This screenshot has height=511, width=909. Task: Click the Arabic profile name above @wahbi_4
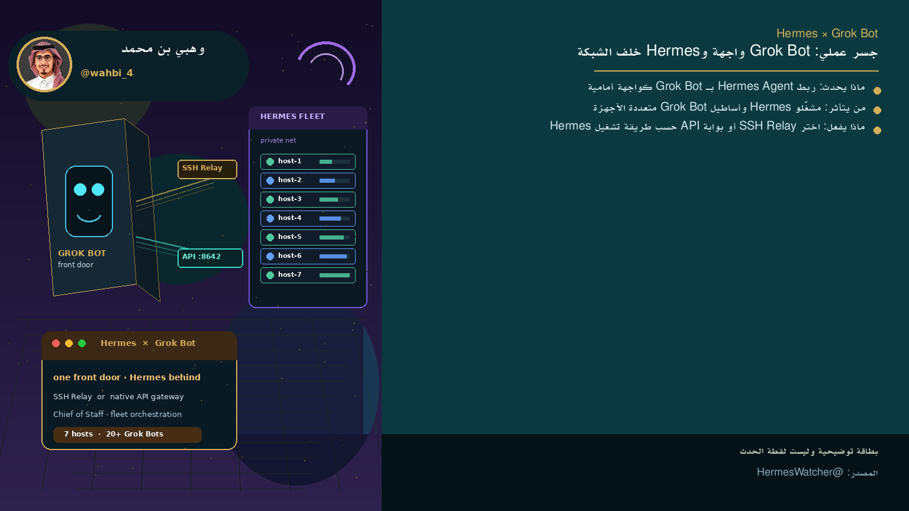click(163, 49)
